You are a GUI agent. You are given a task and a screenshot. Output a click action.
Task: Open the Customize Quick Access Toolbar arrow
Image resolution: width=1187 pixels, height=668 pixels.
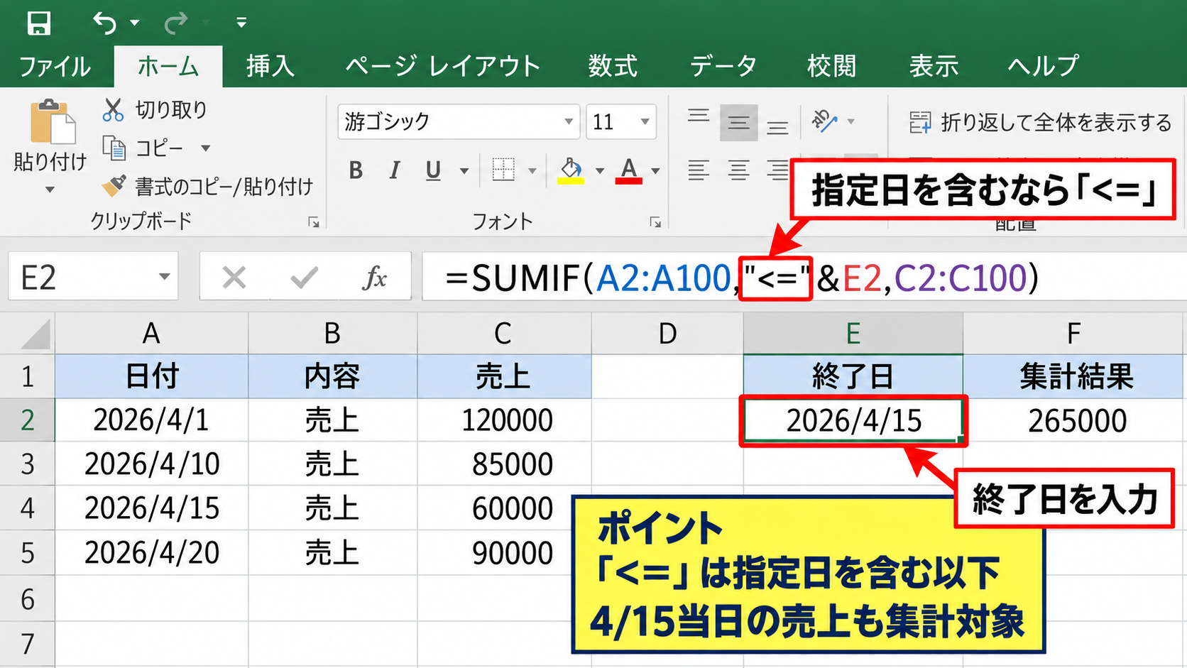241,23
